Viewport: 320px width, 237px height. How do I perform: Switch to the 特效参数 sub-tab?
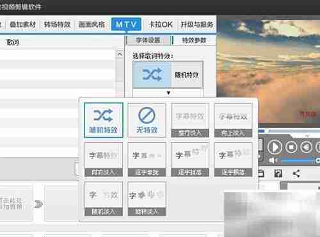(x=194, y=40)
